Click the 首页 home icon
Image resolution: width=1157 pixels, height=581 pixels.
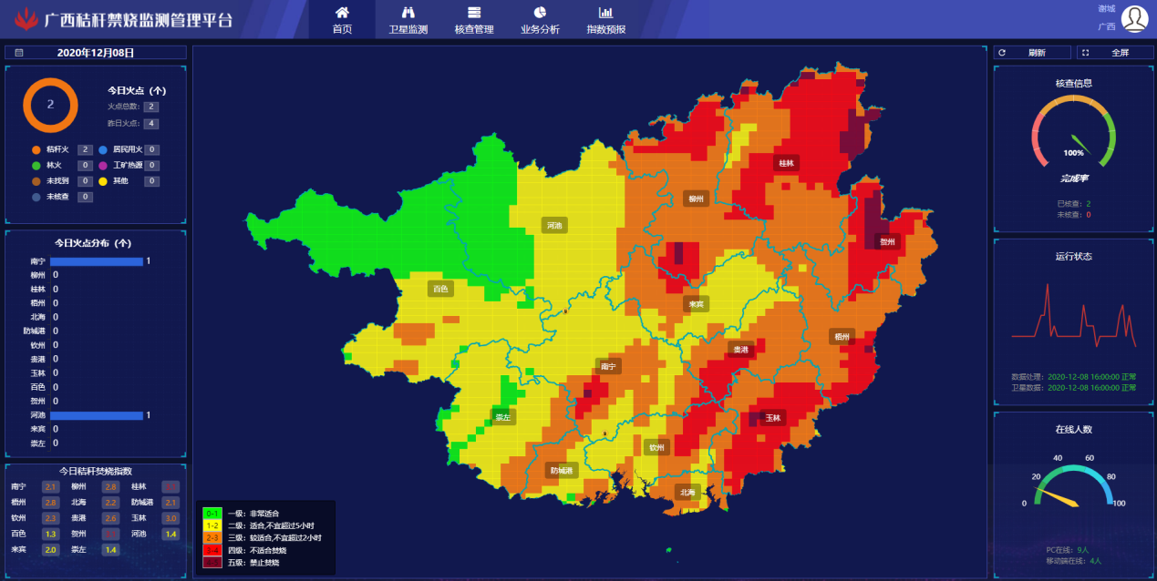(x=341, y=15)
